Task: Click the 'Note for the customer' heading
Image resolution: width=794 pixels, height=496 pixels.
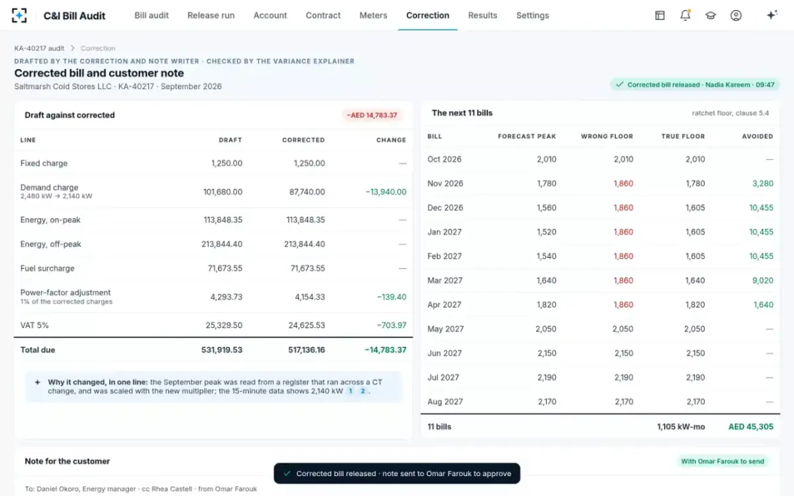Action: [x=67, y=461]
